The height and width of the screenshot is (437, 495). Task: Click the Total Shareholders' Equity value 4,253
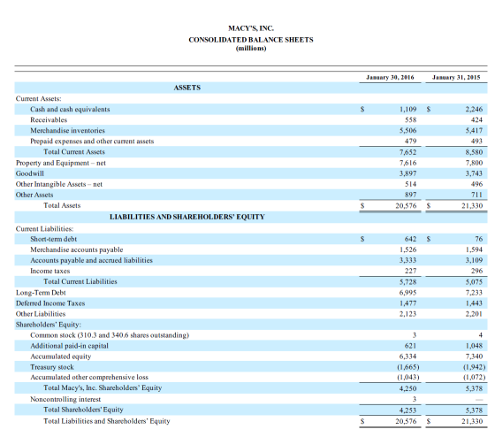(407, 410)
